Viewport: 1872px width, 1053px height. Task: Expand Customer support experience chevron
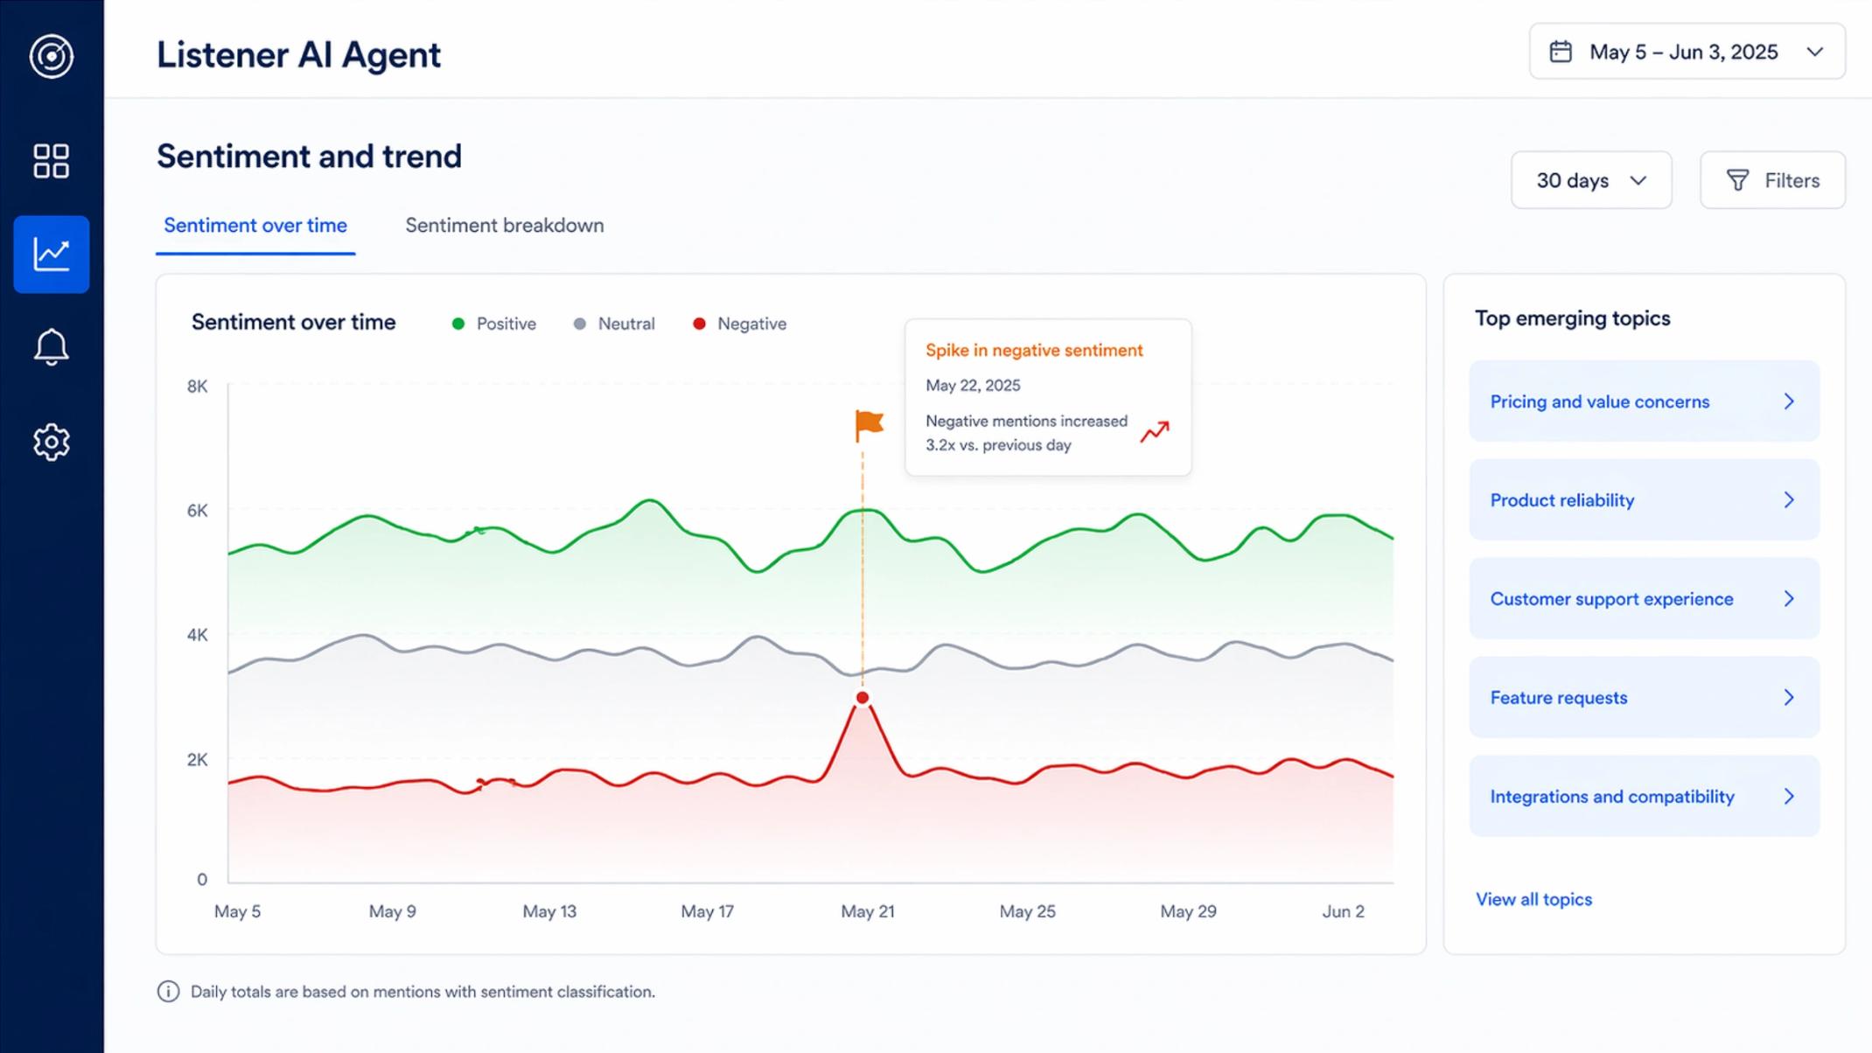click(x=1789, y=599)
